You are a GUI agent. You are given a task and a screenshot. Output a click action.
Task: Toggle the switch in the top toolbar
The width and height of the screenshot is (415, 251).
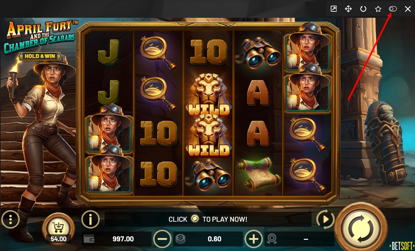tap(393, 9)
